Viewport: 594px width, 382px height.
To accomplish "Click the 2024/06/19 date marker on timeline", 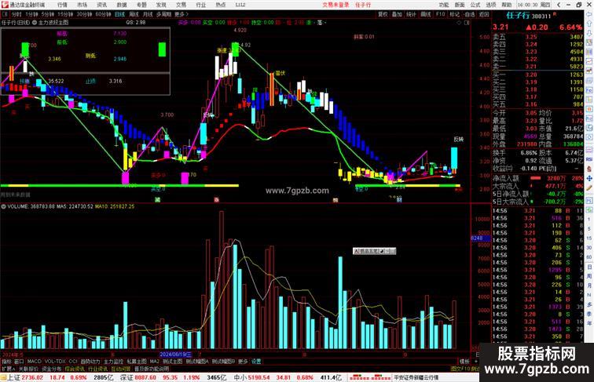I will point(175,355).
